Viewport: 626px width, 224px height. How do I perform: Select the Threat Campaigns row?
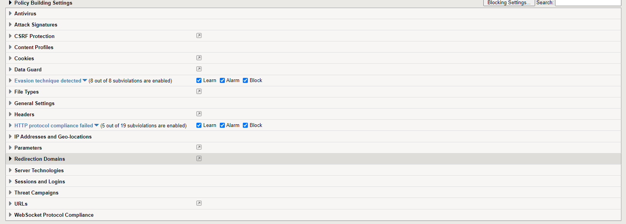pos(36,193)
